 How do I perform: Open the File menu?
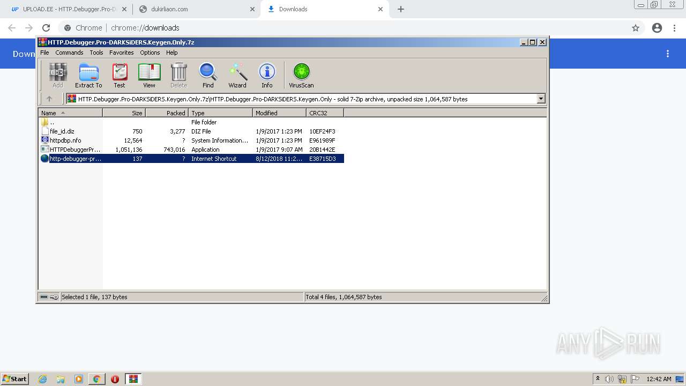click(x=44, y=53)
